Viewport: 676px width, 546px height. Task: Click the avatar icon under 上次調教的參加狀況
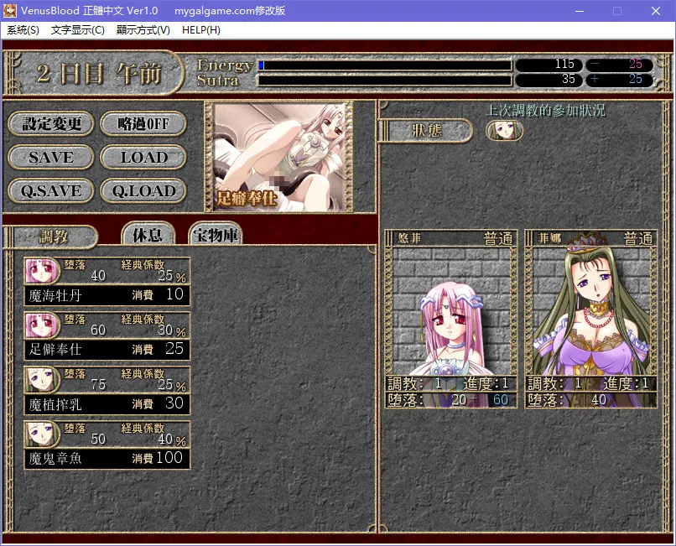(504, 131)
